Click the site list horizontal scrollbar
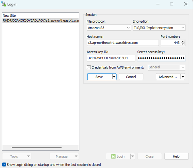 pos(36,147)
